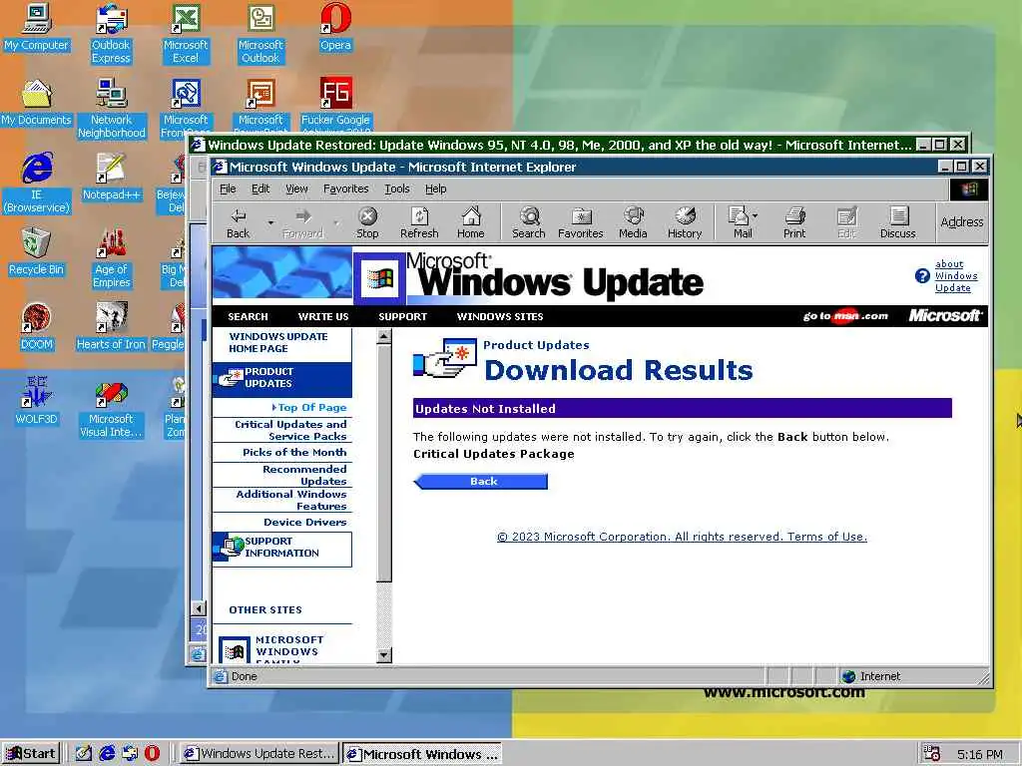Click the Stop toolbar icon

click(367, 222)
